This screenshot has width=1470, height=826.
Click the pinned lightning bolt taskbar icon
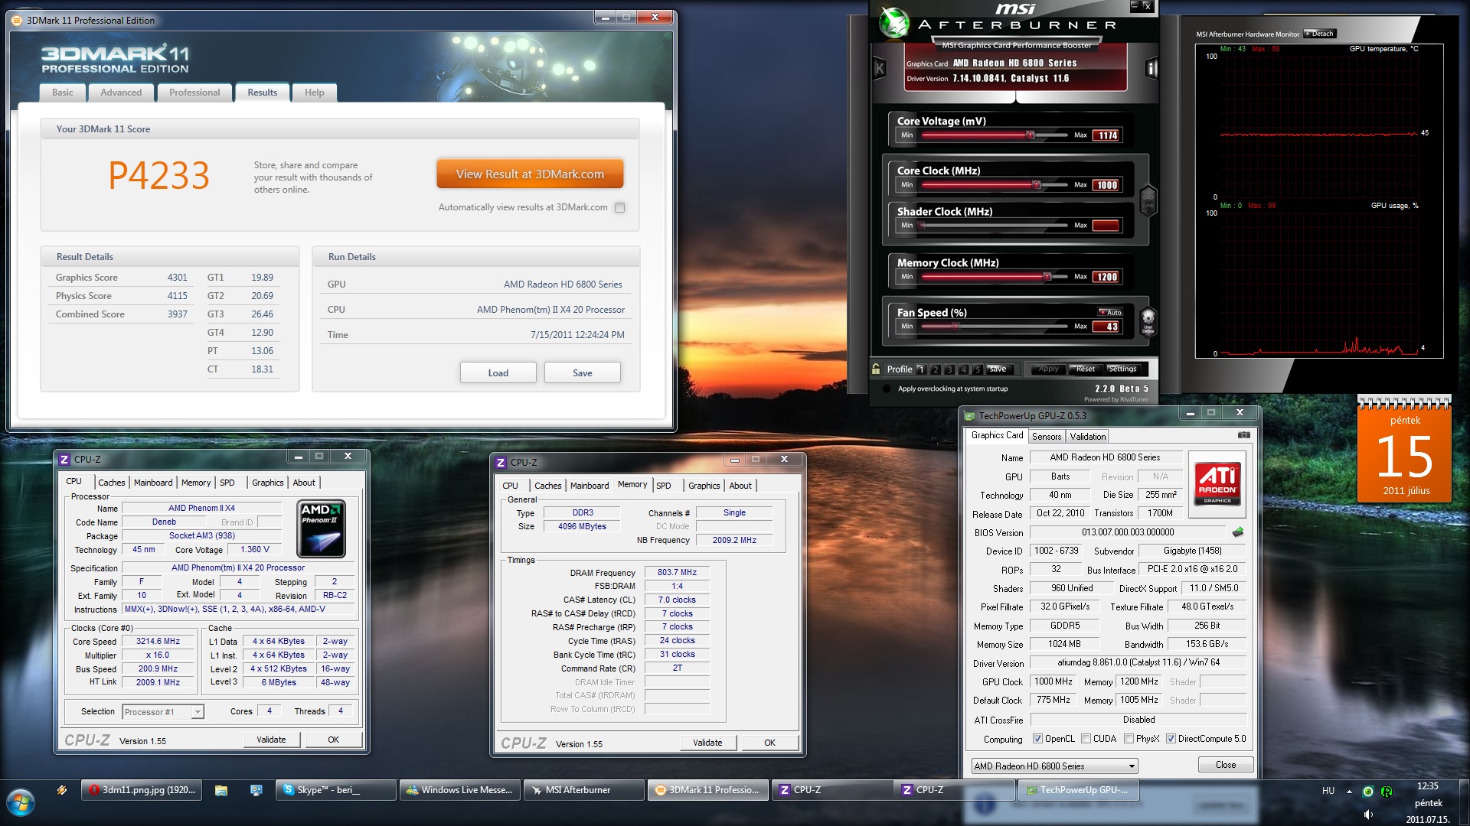point(62,790)
